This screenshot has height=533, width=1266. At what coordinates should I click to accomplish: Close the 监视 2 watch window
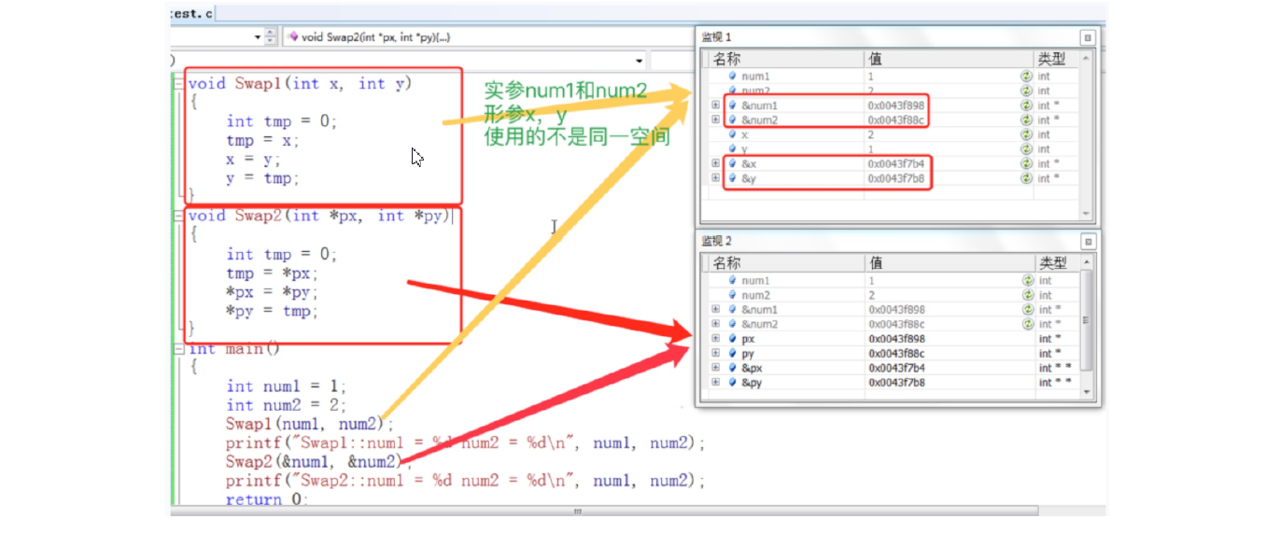pos(1087,242)
